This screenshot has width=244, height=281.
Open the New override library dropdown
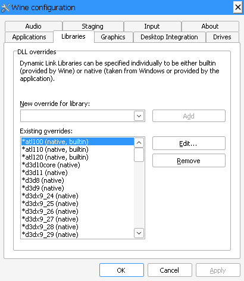click(x=139, y=116)
